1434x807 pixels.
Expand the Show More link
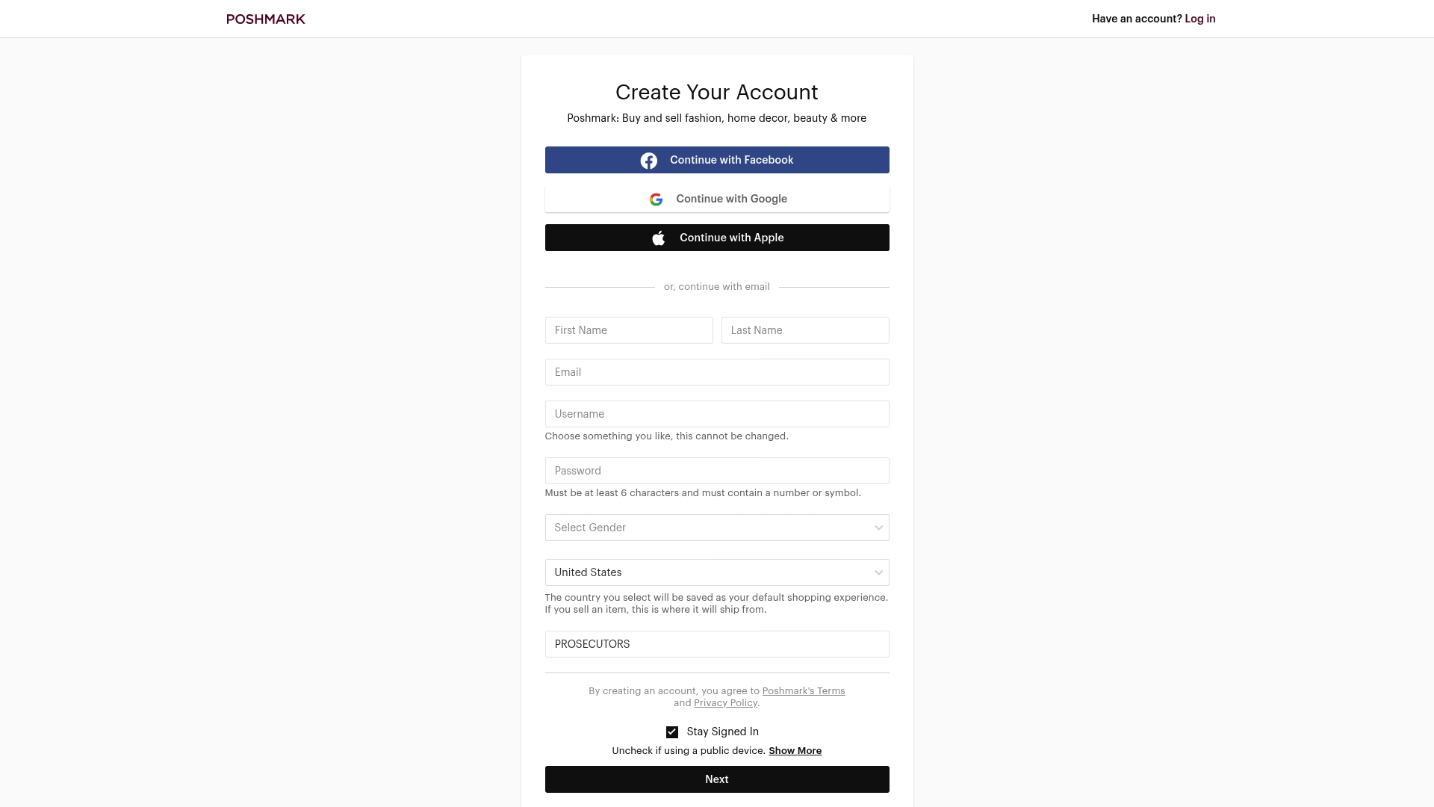tap(795, 751)
